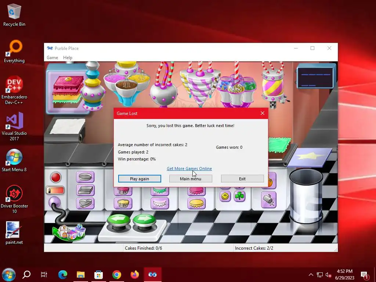
Task: Click the Games played: 2 text
Action: pos(133,152)
